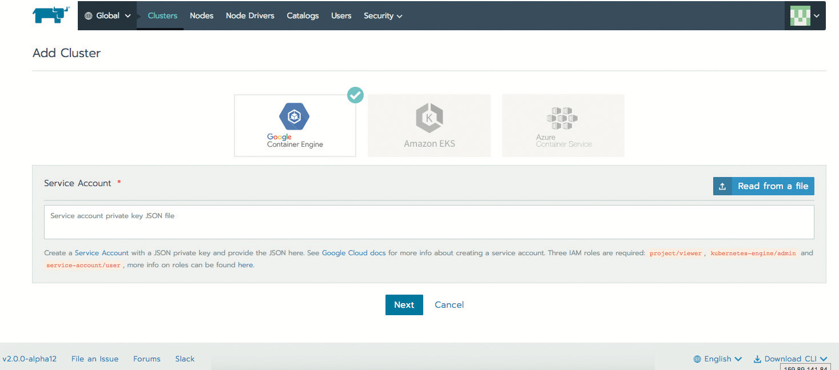Go to the Nodes tab
839x370 pixels.
click(x=201, y=16)
